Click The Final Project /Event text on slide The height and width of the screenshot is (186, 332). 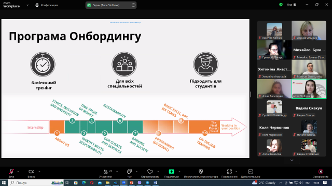213,127
